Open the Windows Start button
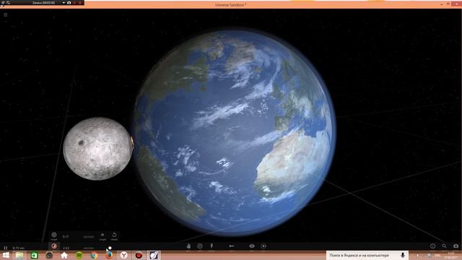Image resolution: width=462 pixels, height=260 pixels. point(5,255)
